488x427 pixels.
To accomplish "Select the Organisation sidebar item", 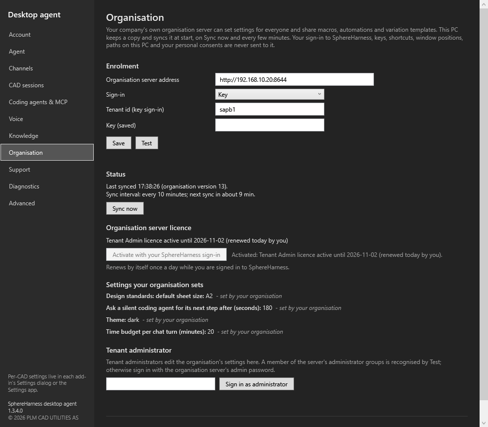I will coord(47,153).
